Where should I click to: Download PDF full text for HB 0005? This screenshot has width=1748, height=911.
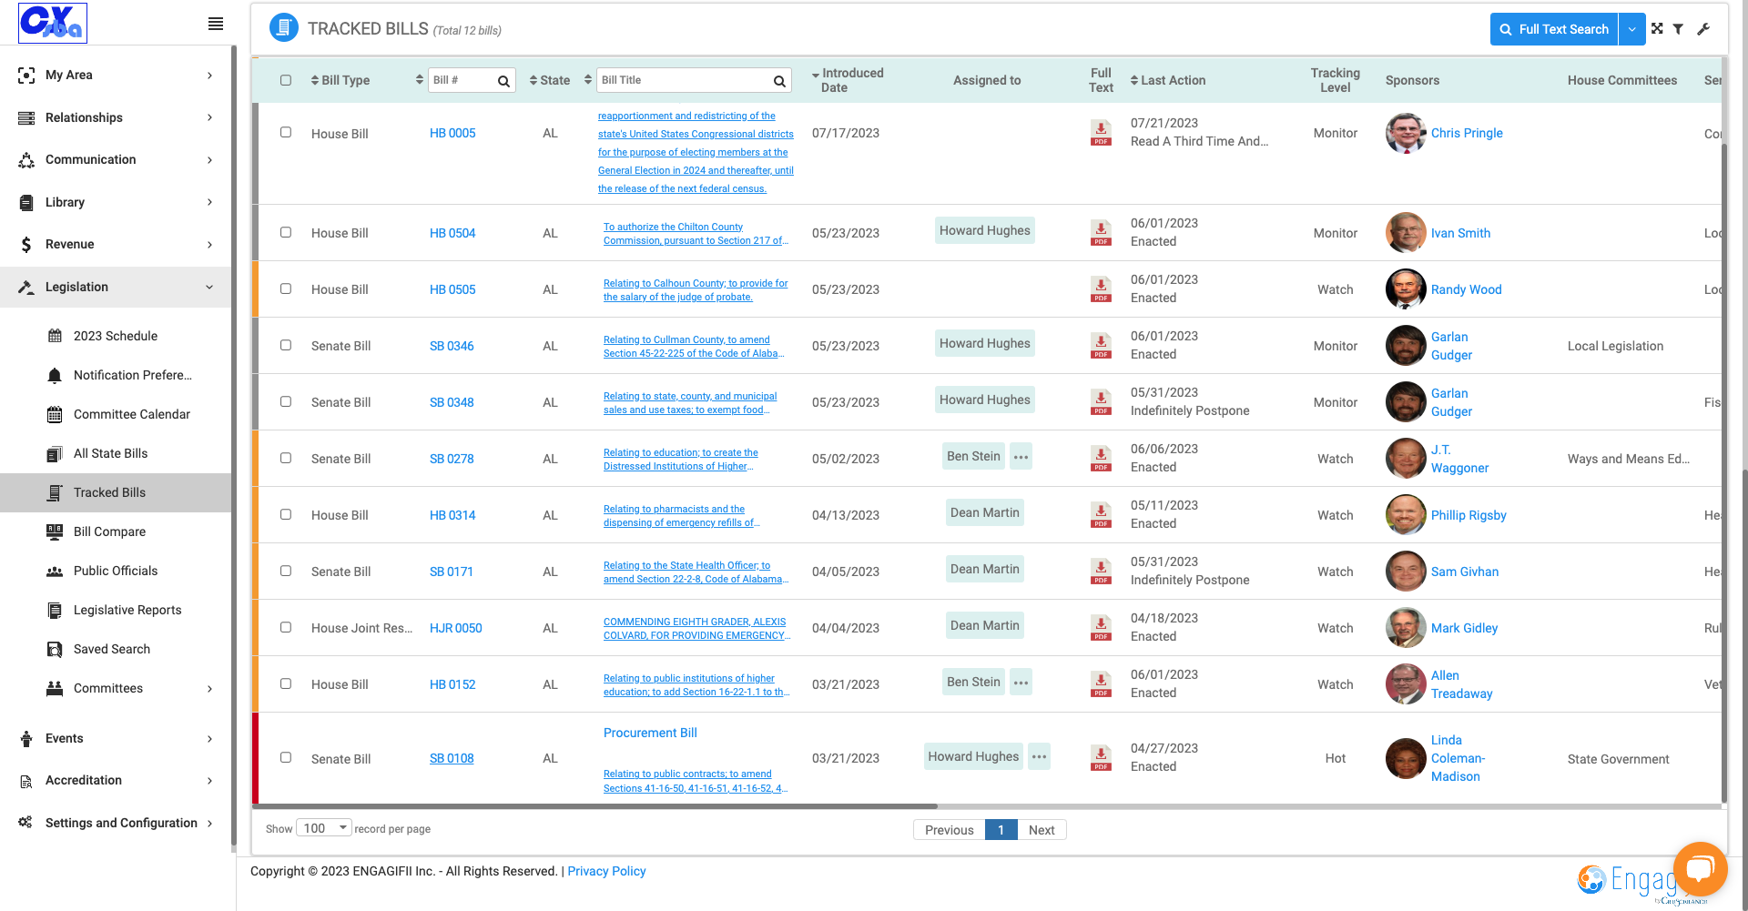click(x=1101, y=133)
